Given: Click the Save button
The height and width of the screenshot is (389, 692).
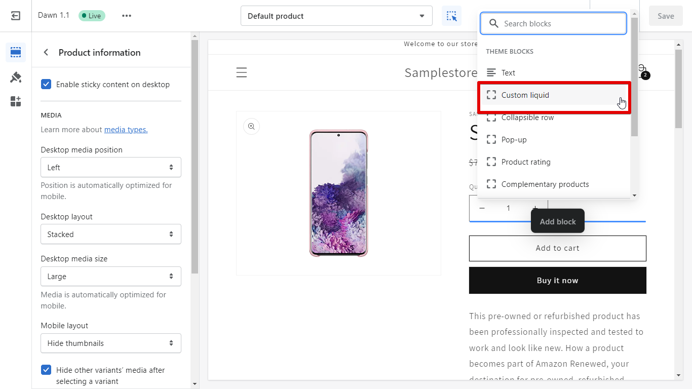Looking at the screenshot, I should [665, 16].
